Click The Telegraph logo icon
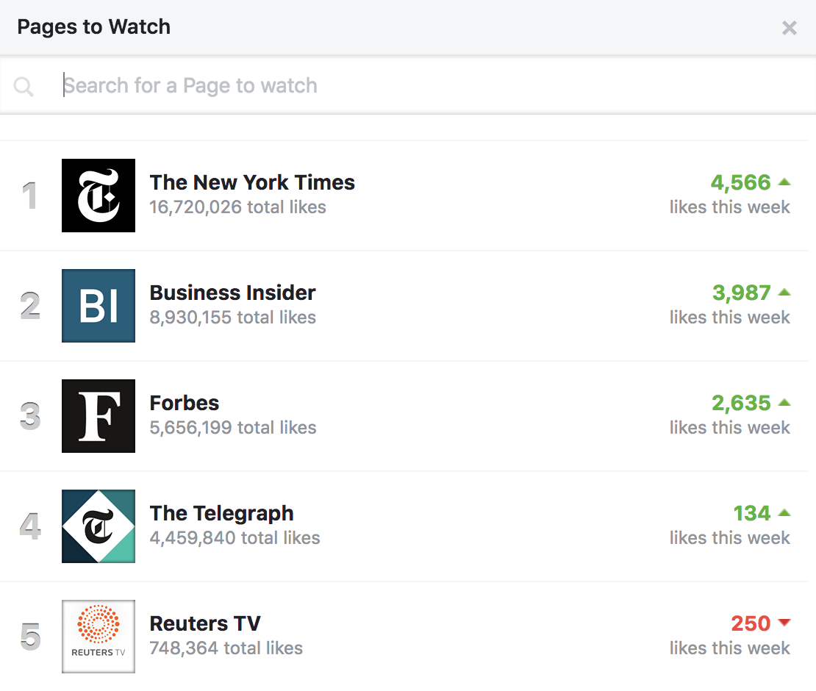 pyautogui.click(x=99, y=526)
